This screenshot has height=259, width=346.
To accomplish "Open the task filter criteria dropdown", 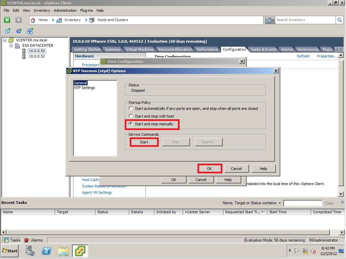I will pos(280,203).
